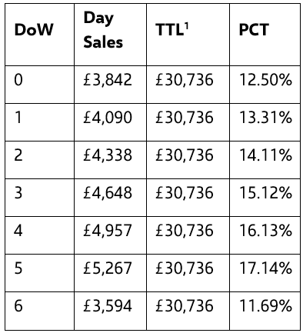Screen dimensions: 303x333
Task: Select the £4,090 day sales cell
Action: (110, 122)
